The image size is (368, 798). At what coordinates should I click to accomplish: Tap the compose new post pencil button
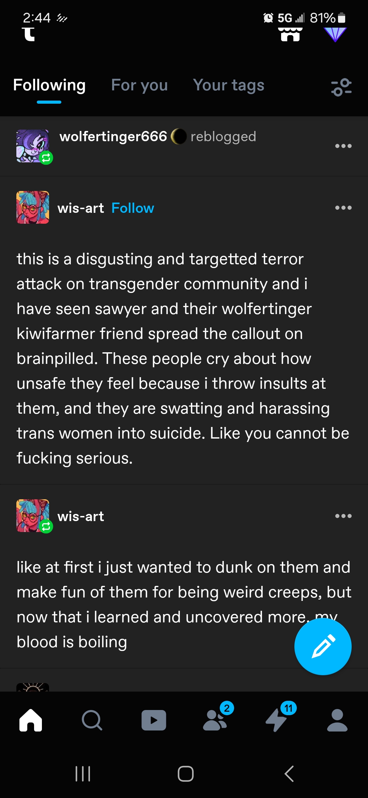323,646
